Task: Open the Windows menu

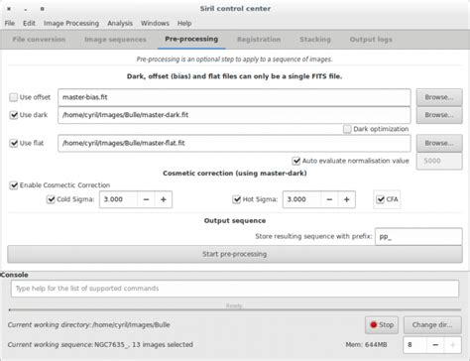Action: pos(155,23)
